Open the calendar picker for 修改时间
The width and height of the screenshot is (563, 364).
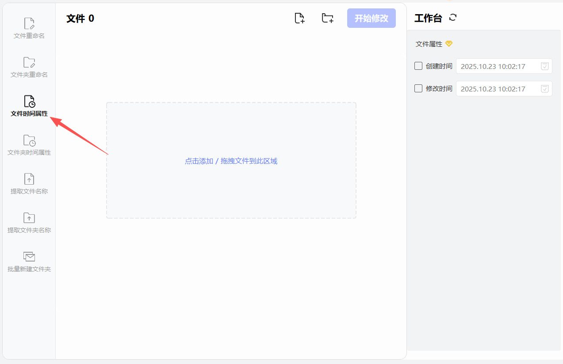coord(545,89)
